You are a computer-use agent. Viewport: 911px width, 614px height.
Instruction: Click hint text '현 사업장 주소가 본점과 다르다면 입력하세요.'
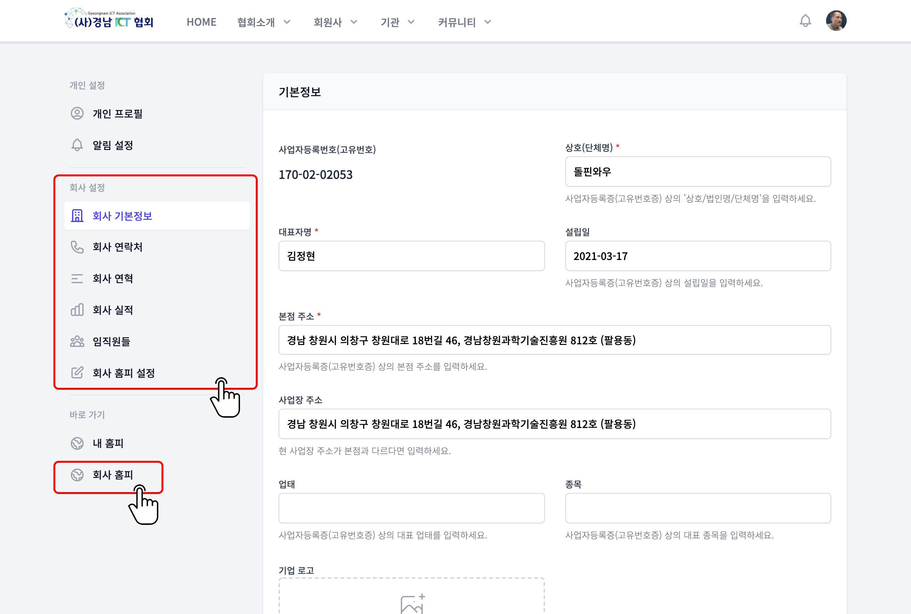365,451
